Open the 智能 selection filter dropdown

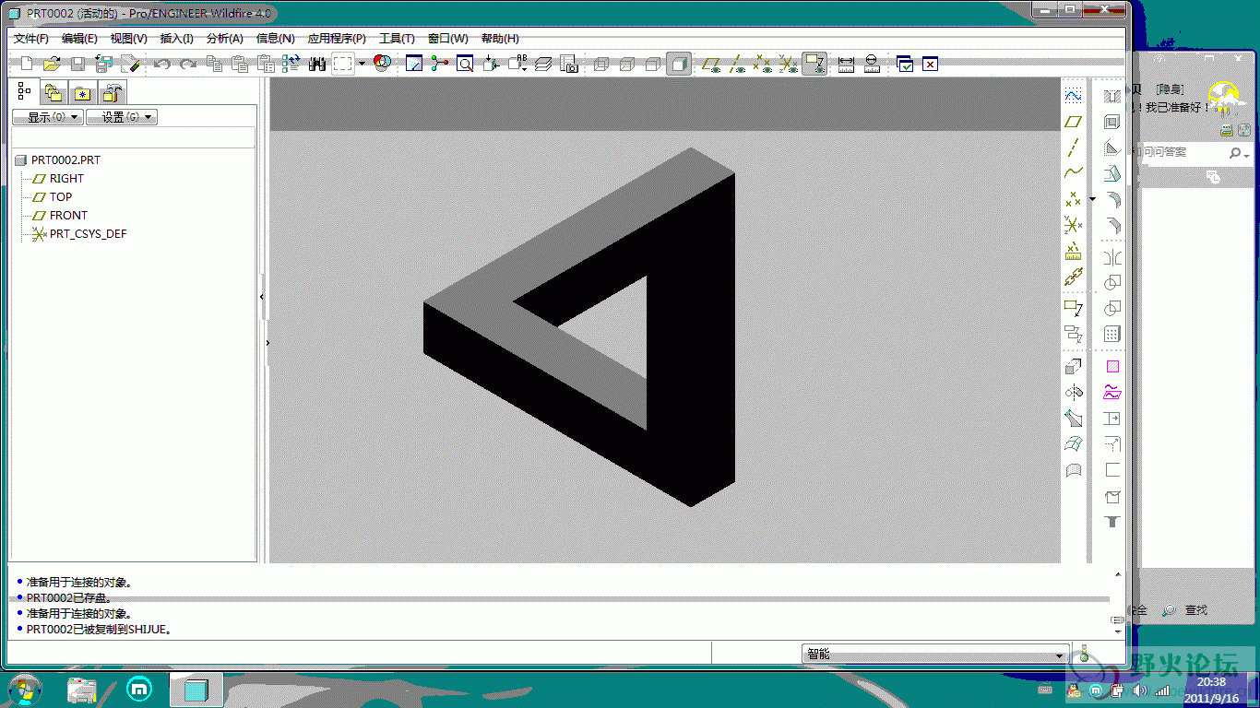pyautogui.click(x=936, y=655)
